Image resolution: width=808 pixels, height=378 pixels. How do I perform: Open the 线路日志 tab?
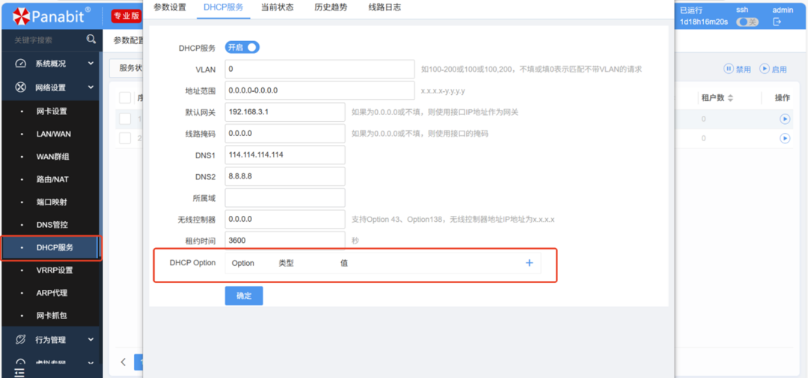point(385,7)
